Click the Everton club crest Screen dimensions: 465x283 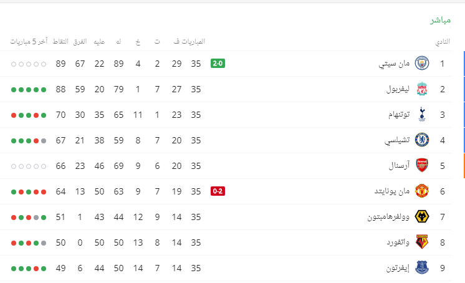pos(422,267)
